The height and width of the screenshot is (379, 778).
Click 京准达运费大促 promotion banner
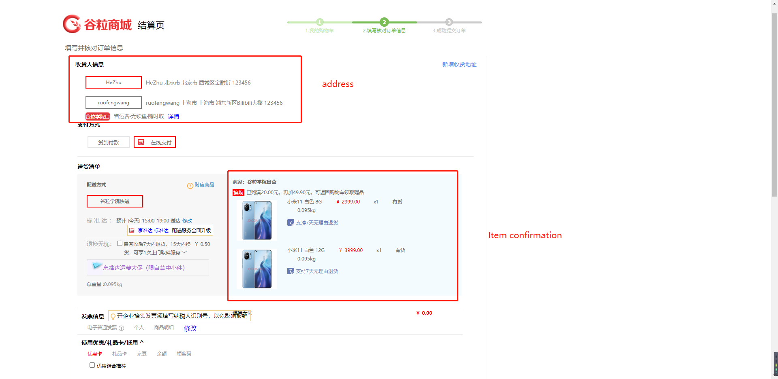point(148,267)
